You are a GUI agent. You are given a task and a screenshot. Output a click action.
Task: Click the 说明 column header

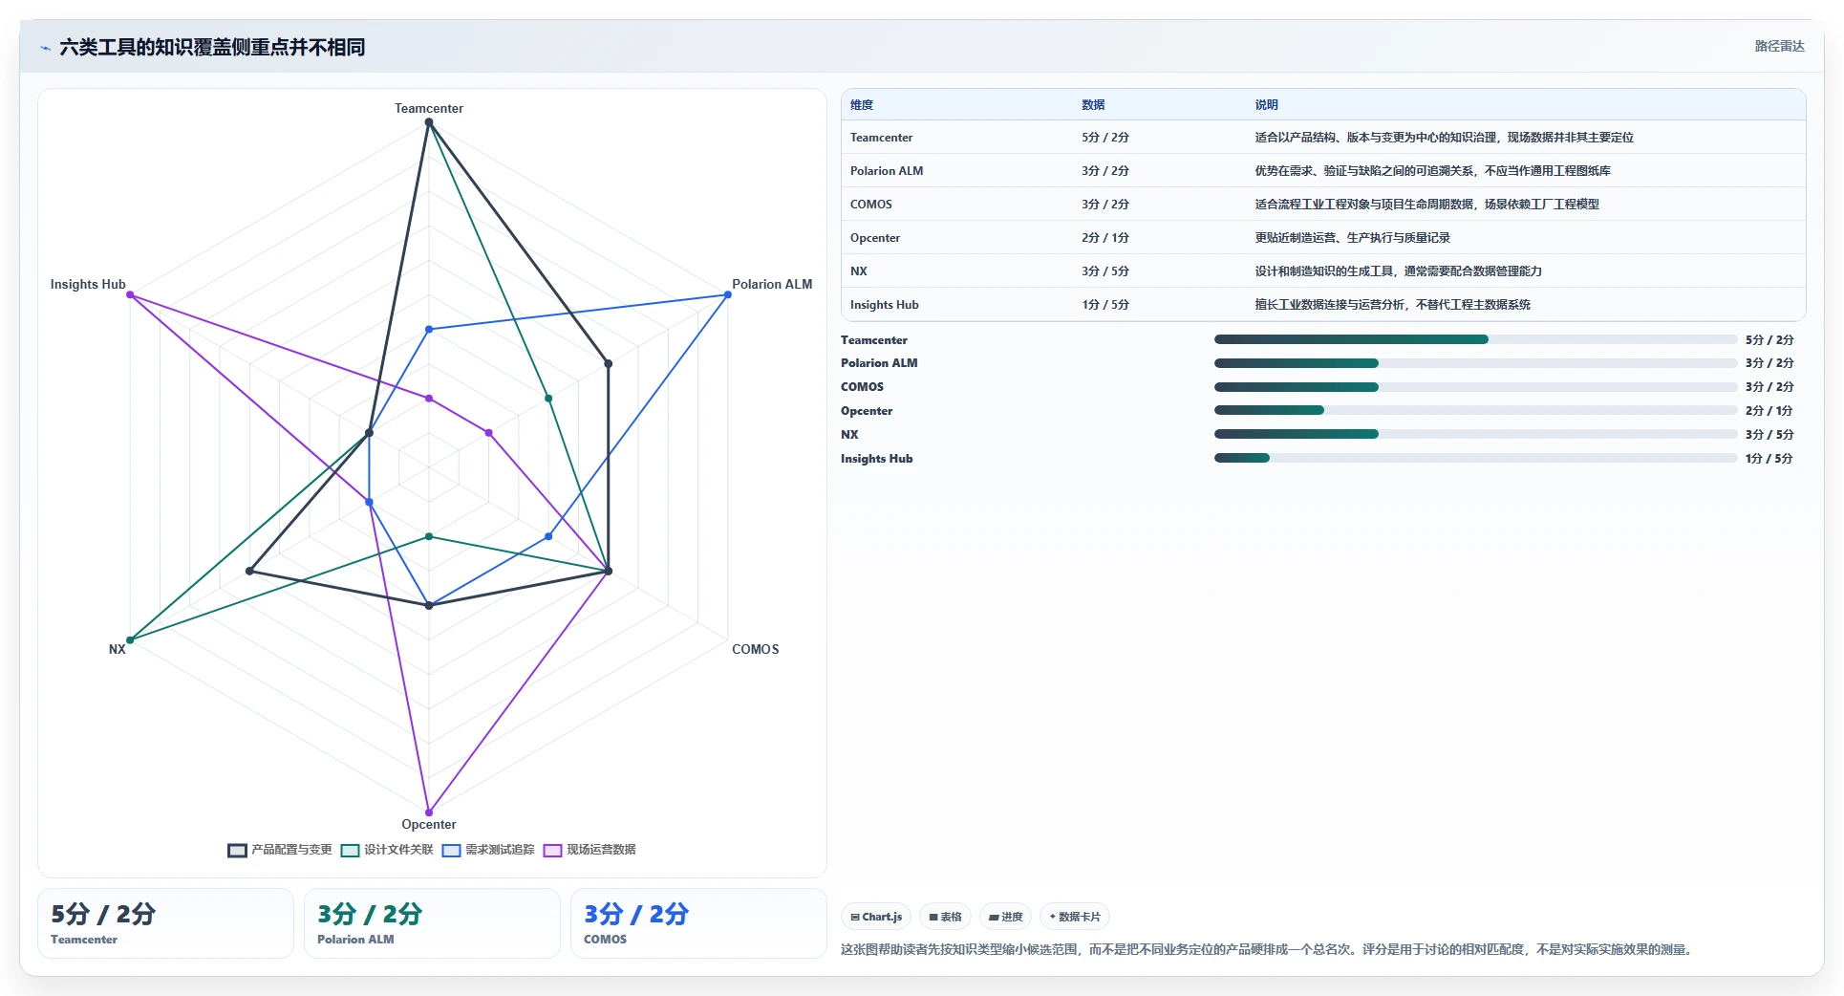click(x=1266, y=105)
